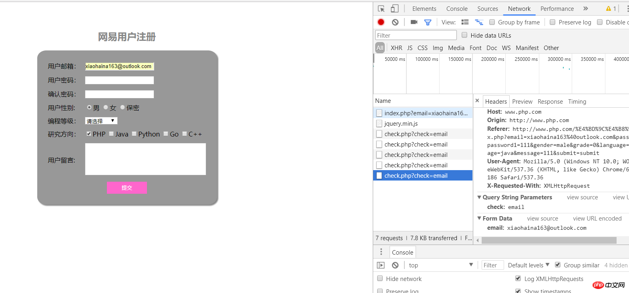Open the console context 'top' dropdown

(441, 265)
